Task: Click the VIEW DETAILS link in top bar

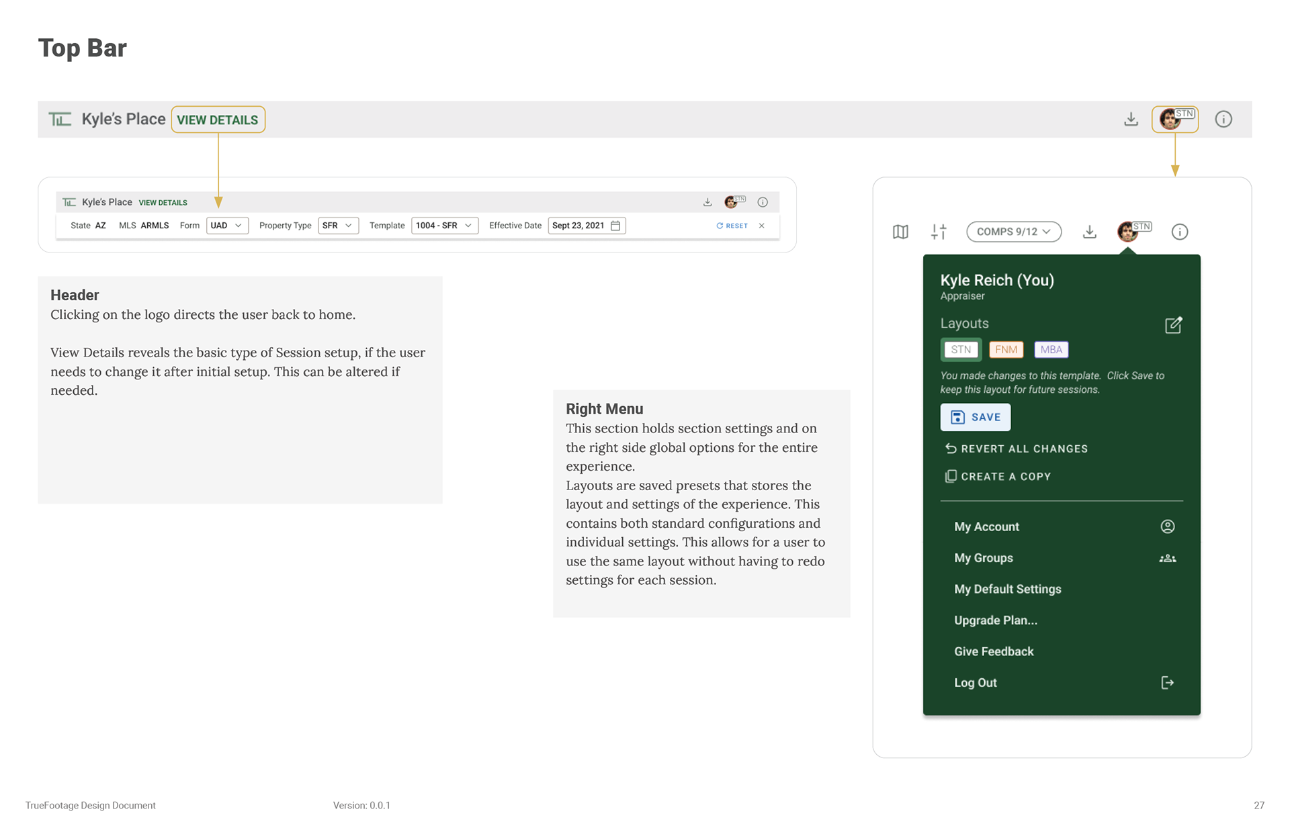Action: [x=218, y=120]
